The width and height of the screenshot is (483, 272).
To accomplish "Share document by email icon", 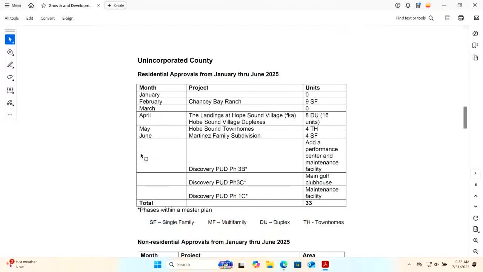I will coord(476,18).
